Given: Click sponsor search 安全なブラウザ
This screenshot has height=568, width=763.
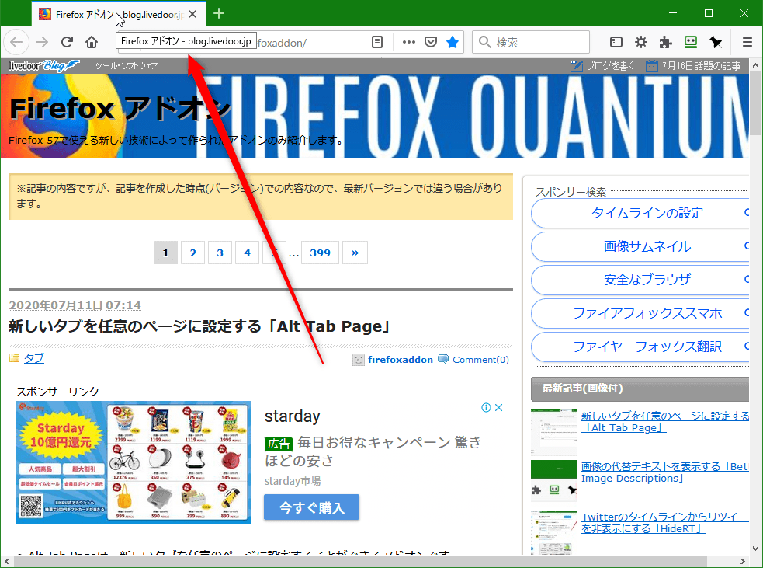Looking at the screenshot, I should coord(647,280).
